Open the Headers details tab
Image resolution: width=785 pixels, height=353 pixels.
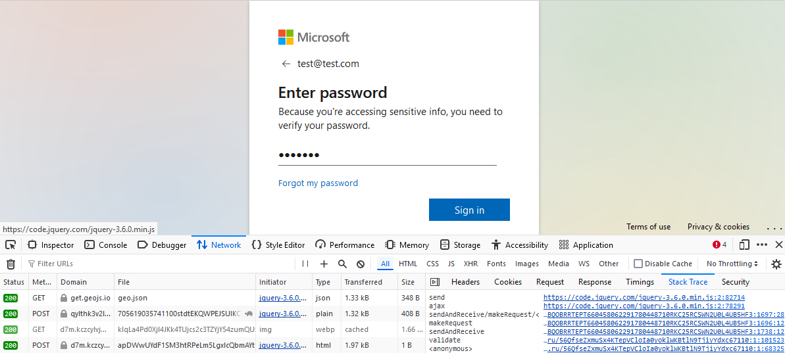point(465,282)
